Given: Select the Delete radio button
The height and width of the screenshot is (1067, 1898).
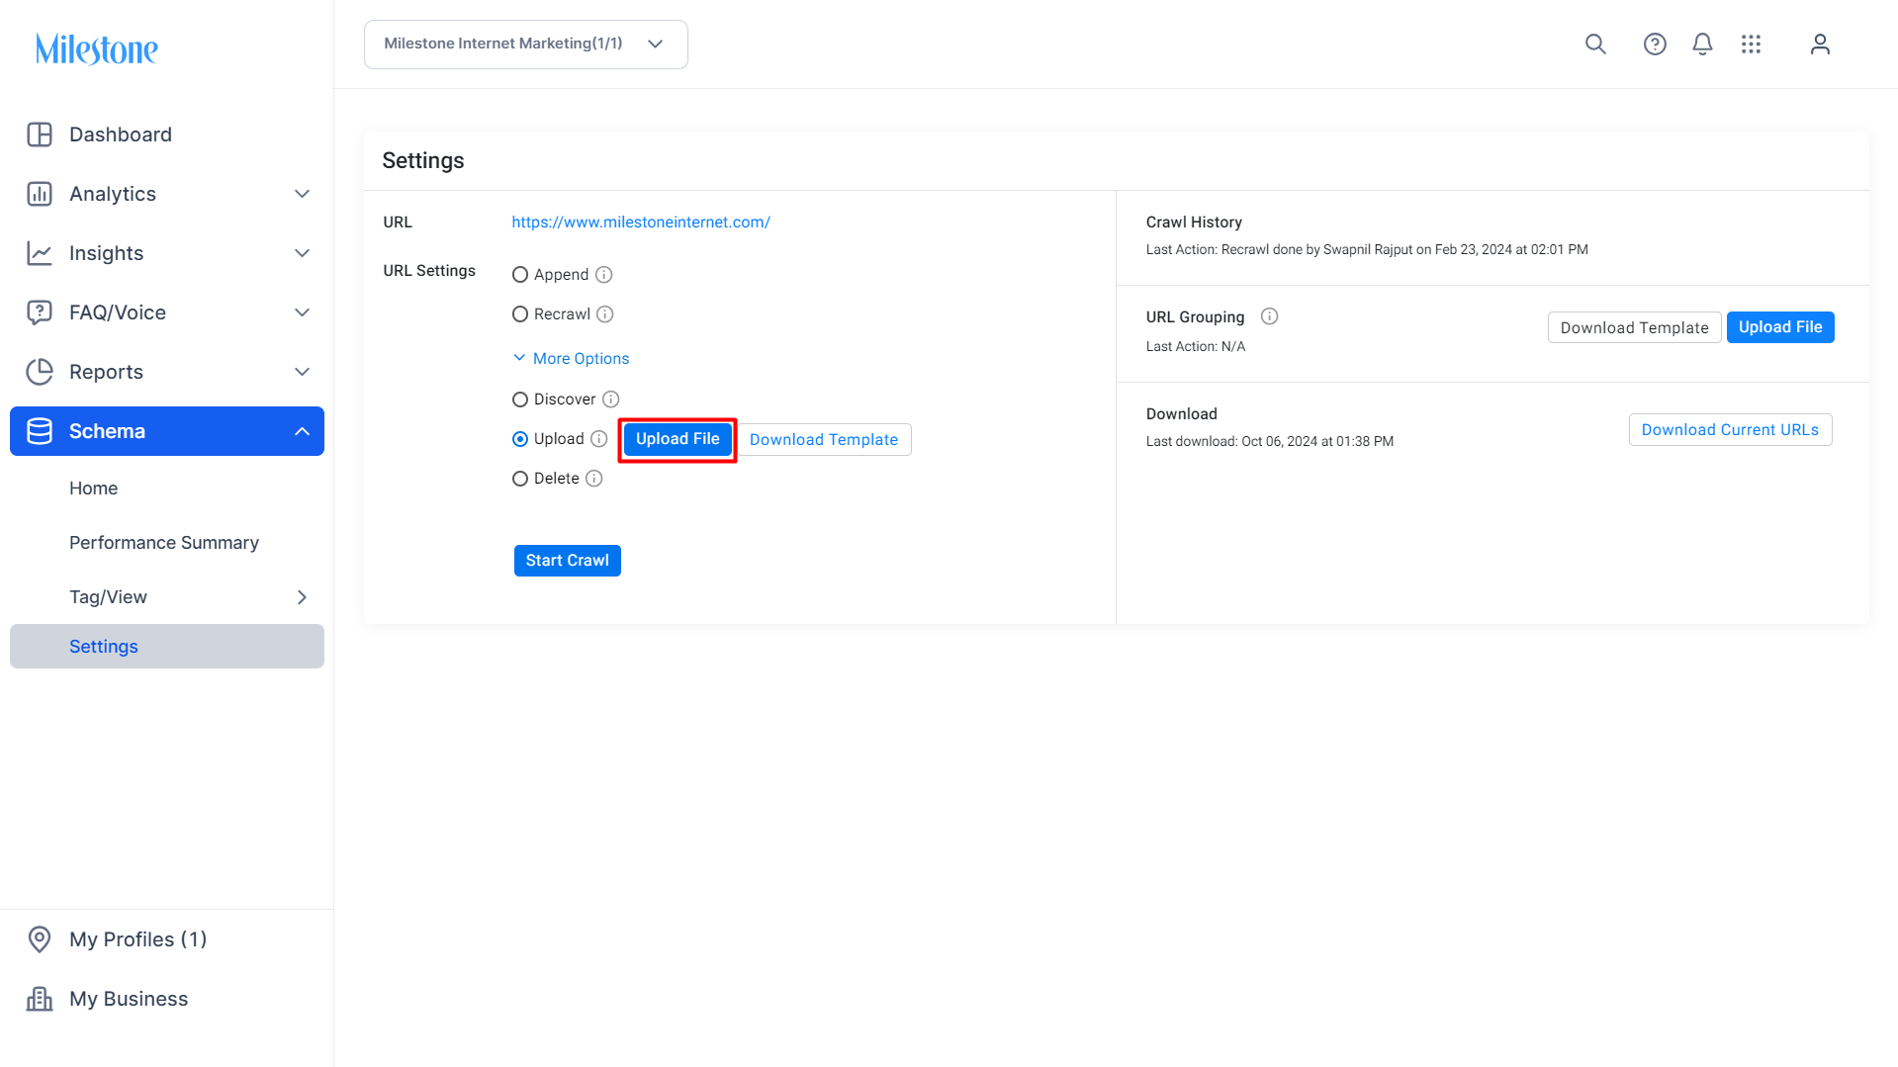Looking at the screenshot, I should point(520,479).
